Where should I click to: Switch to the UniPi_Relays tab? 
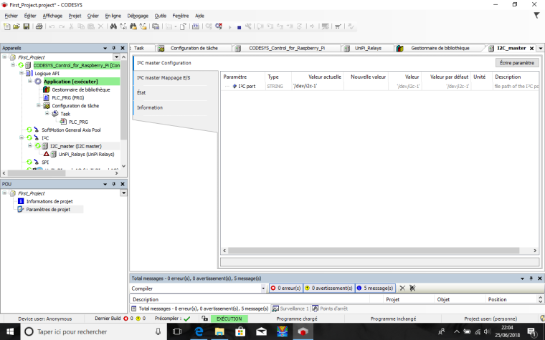click(368, 48)
